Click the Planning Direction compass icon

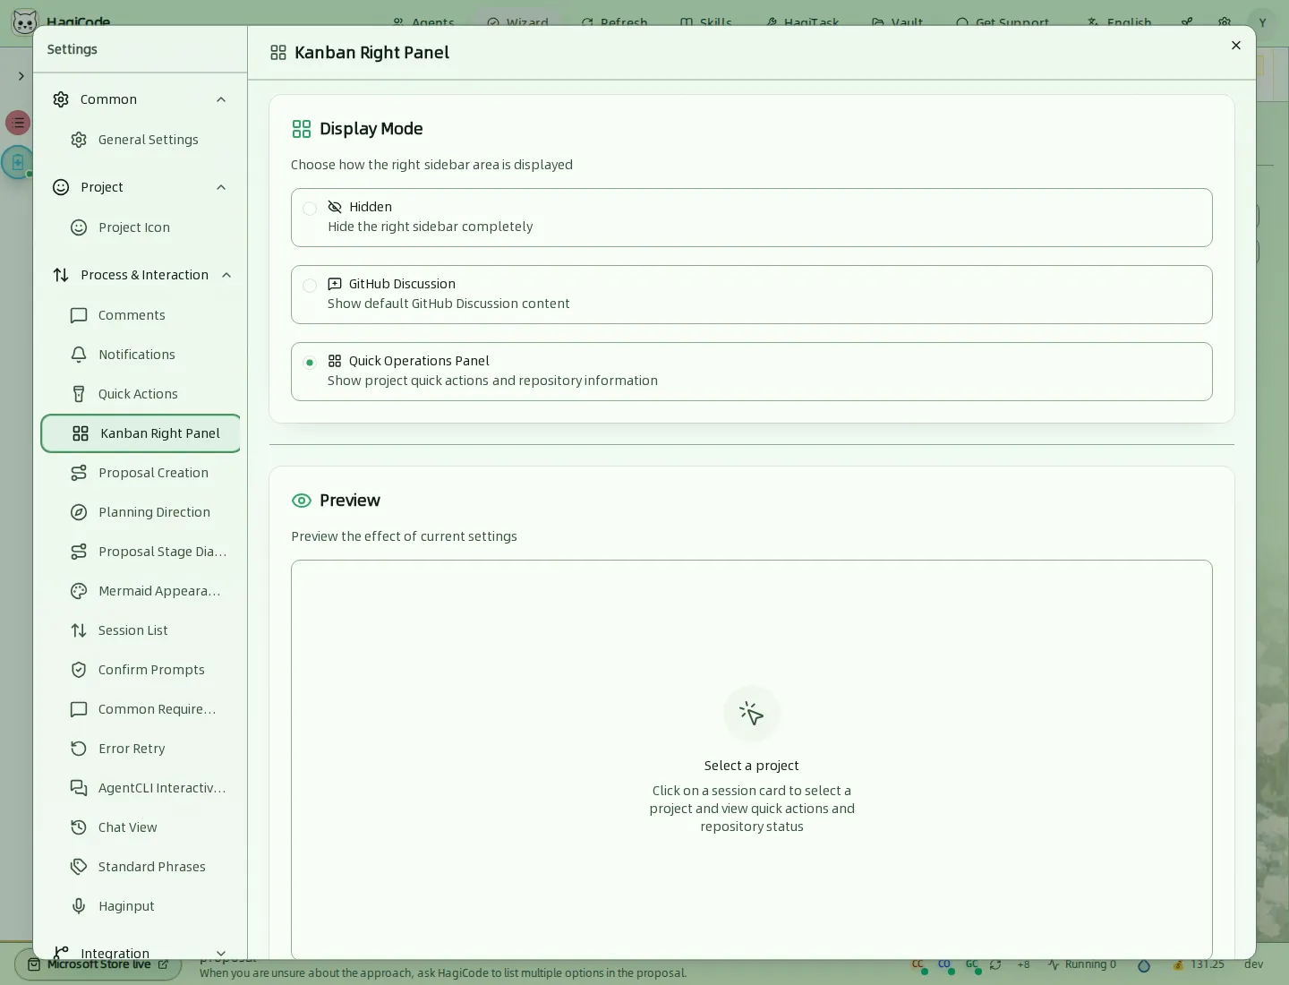point(79,512)
